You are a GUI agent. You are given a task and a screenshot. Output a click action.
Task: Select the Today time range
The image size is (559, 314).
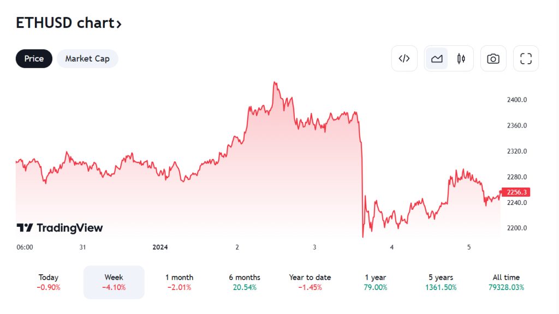click(x=49, y=282)
